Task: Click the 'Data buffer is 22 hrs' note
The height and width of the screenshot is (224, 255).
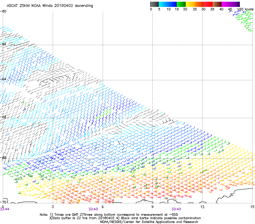Action: [x=82, y=218]
